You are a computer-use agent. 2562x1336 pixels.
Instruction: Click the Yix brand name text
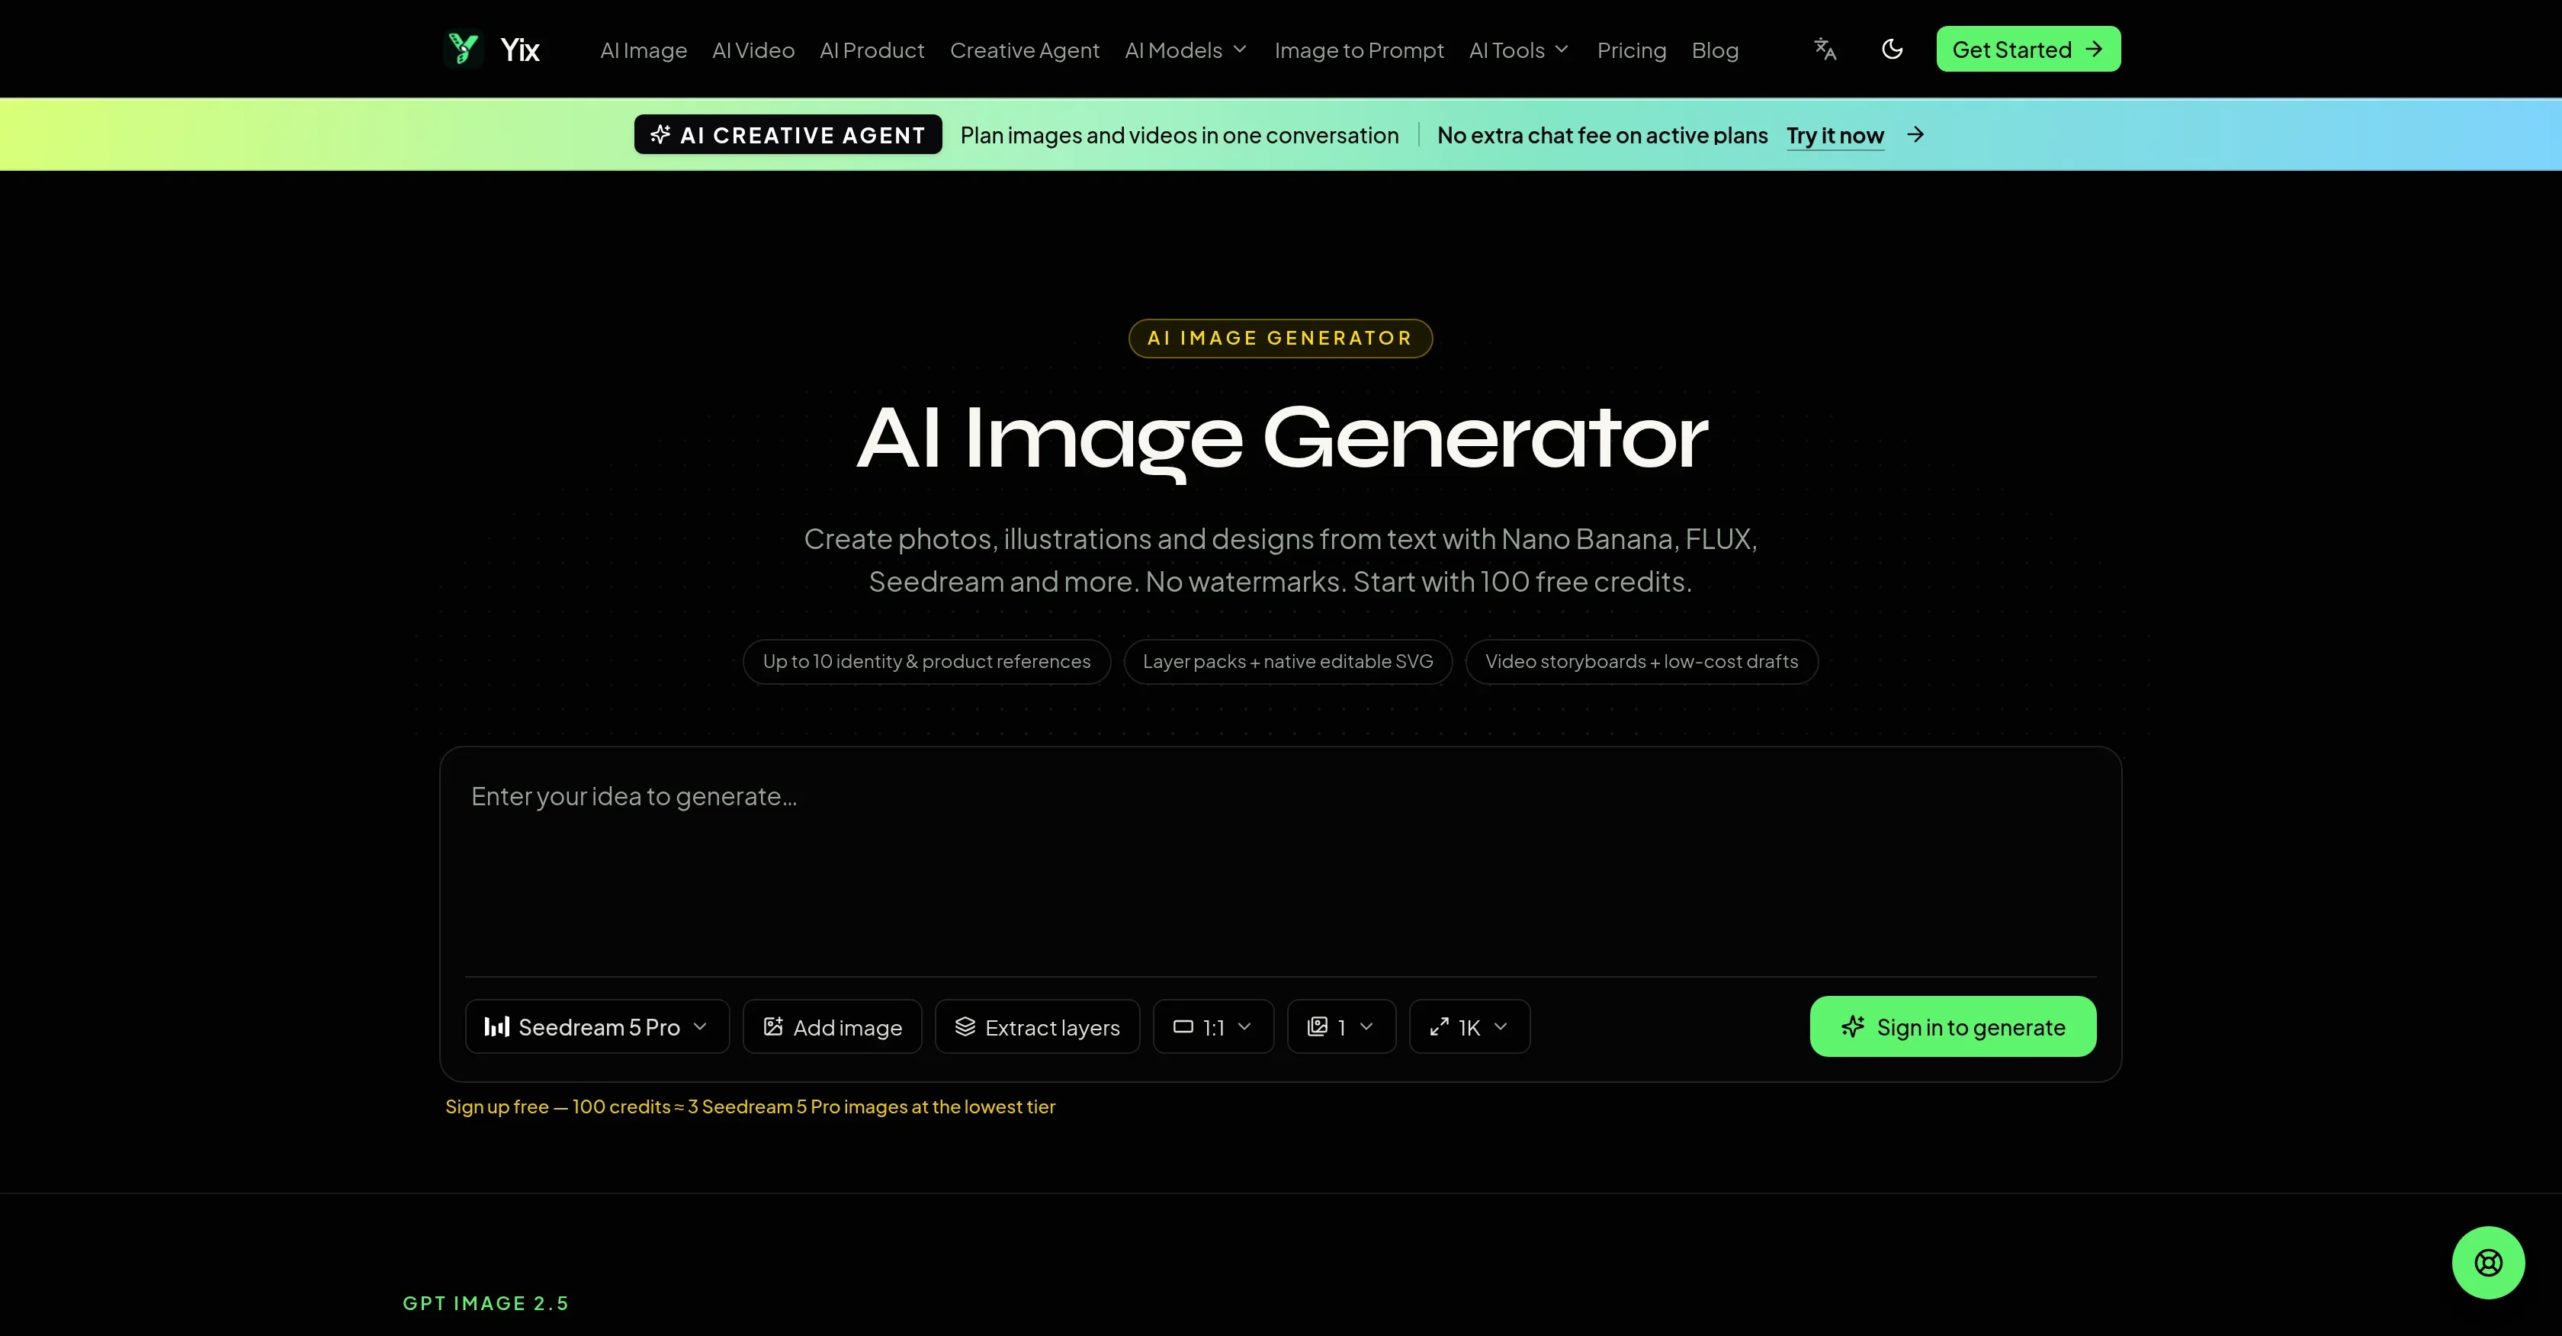tap(520, 50)
